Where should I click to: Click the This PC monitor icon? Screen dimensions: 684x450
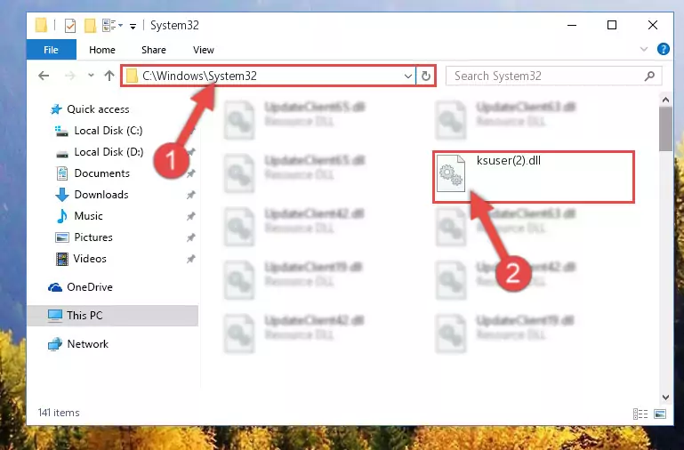(x=55, y=315)
